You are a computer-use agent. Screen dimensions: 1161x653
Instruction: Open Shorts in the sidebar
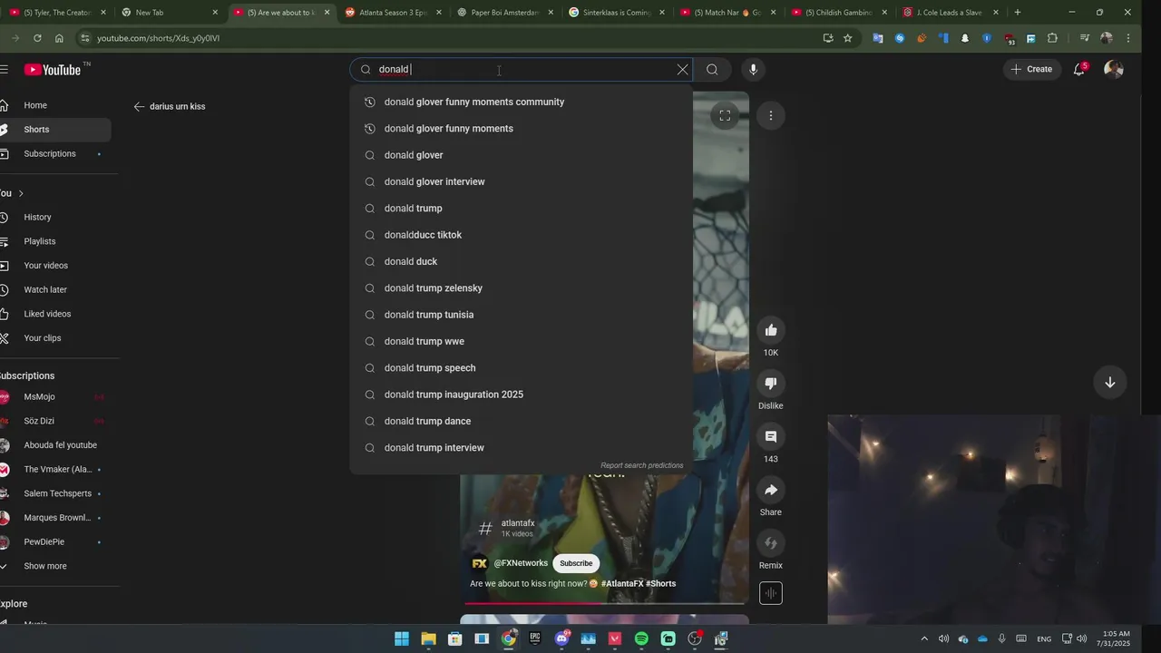coord(54,130)
